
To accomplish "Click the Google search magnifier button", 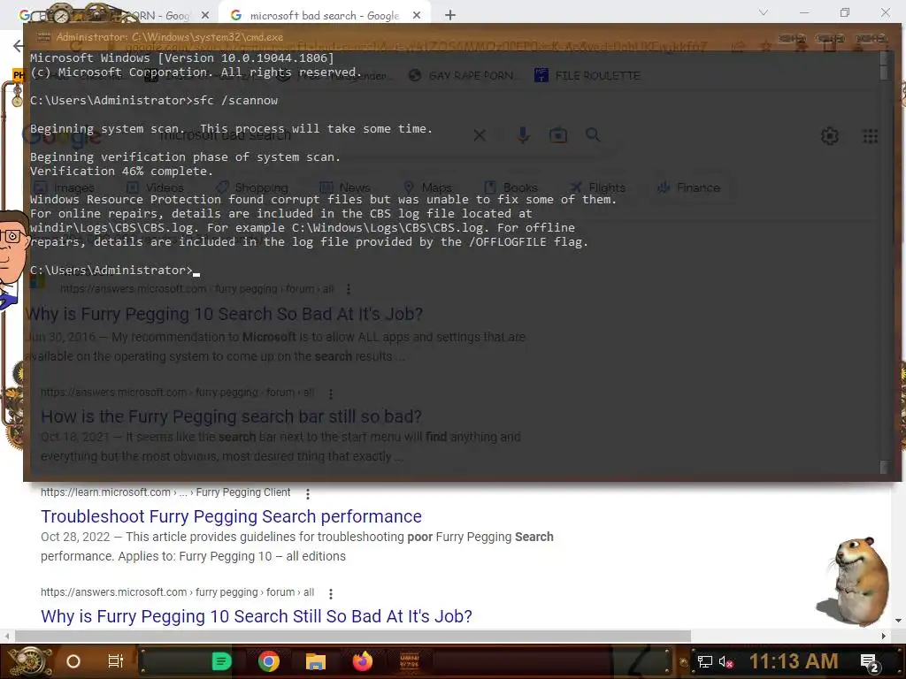I will (x=593, y=135).
